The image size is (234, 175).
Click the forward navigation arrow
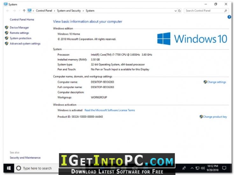[14, 11]
